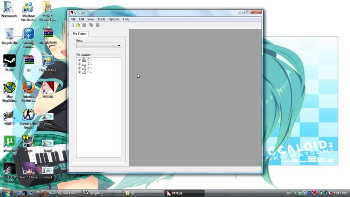The image size is (350, 197).
Task: Click the Paste toolbar icon
Action: click(x=97, y=25)
